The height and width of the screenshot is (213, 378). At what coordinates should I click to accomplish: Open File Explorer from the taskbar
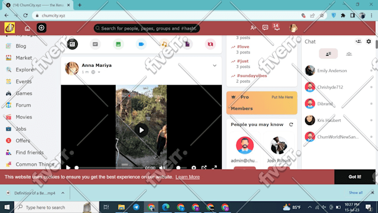tap(121, 207)
